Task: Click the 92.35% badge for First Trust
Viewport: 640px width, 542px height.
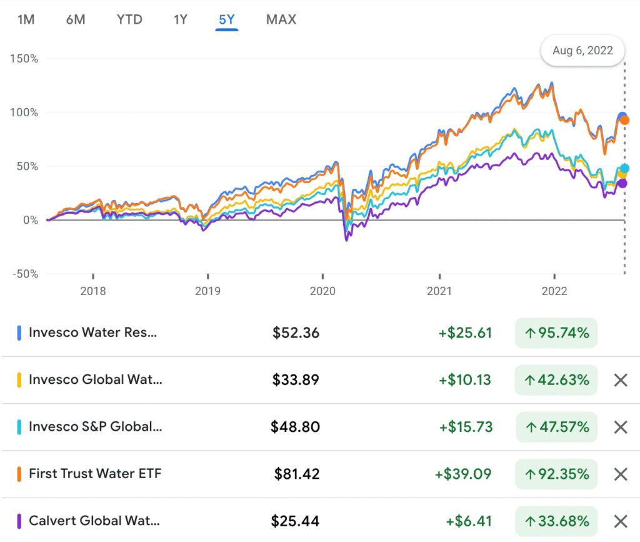Action: point(556,474)
